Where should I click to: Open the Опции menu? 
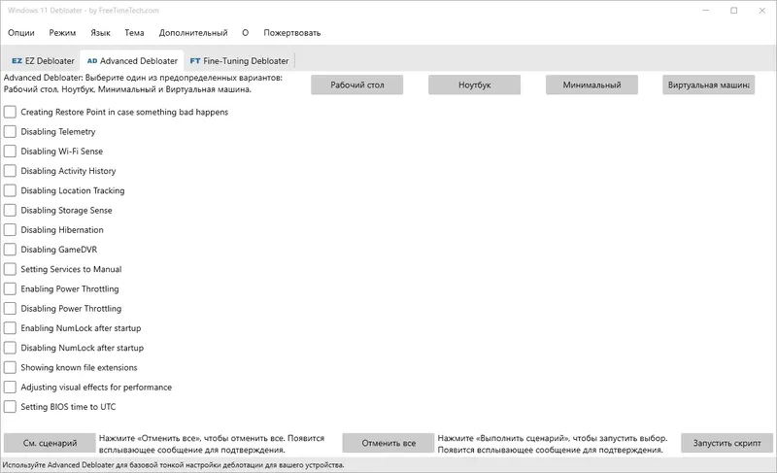point(20,33)
